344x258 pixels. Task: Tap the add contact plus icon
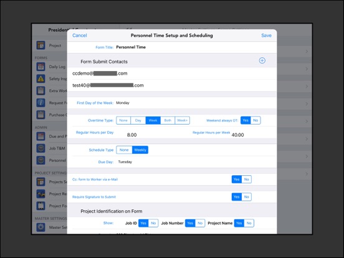coord(262,60)
